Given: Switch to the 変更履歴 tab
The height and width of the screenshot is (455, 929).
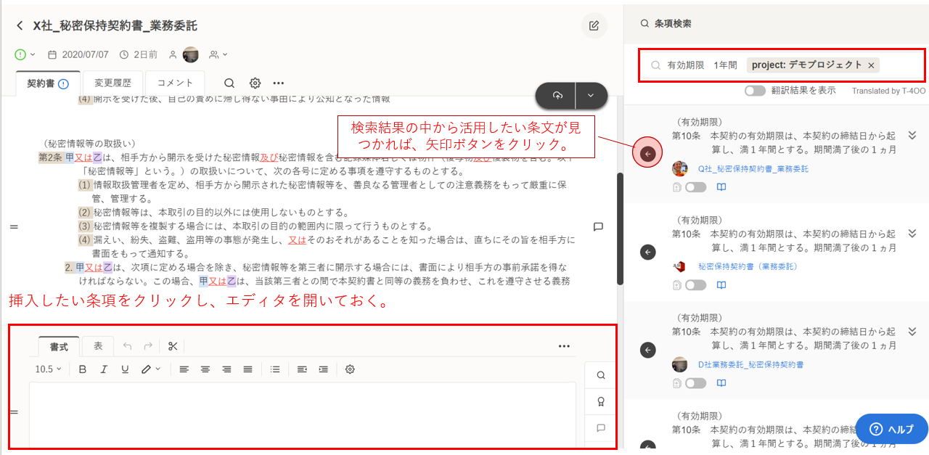Looking at the screenshot, I should coord(113,83).
